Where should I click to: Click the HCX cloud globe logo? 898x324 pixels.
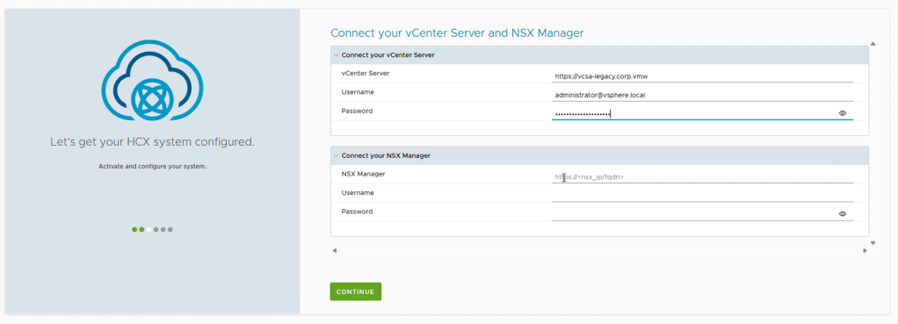tap(152, 80)
